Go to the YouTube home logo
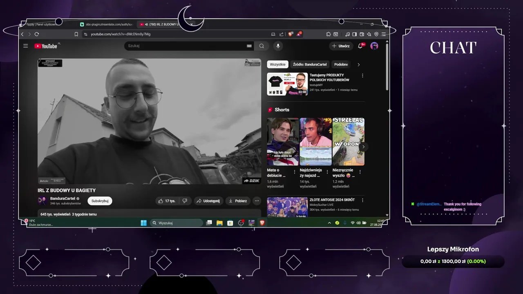 [x=46, y=46]
